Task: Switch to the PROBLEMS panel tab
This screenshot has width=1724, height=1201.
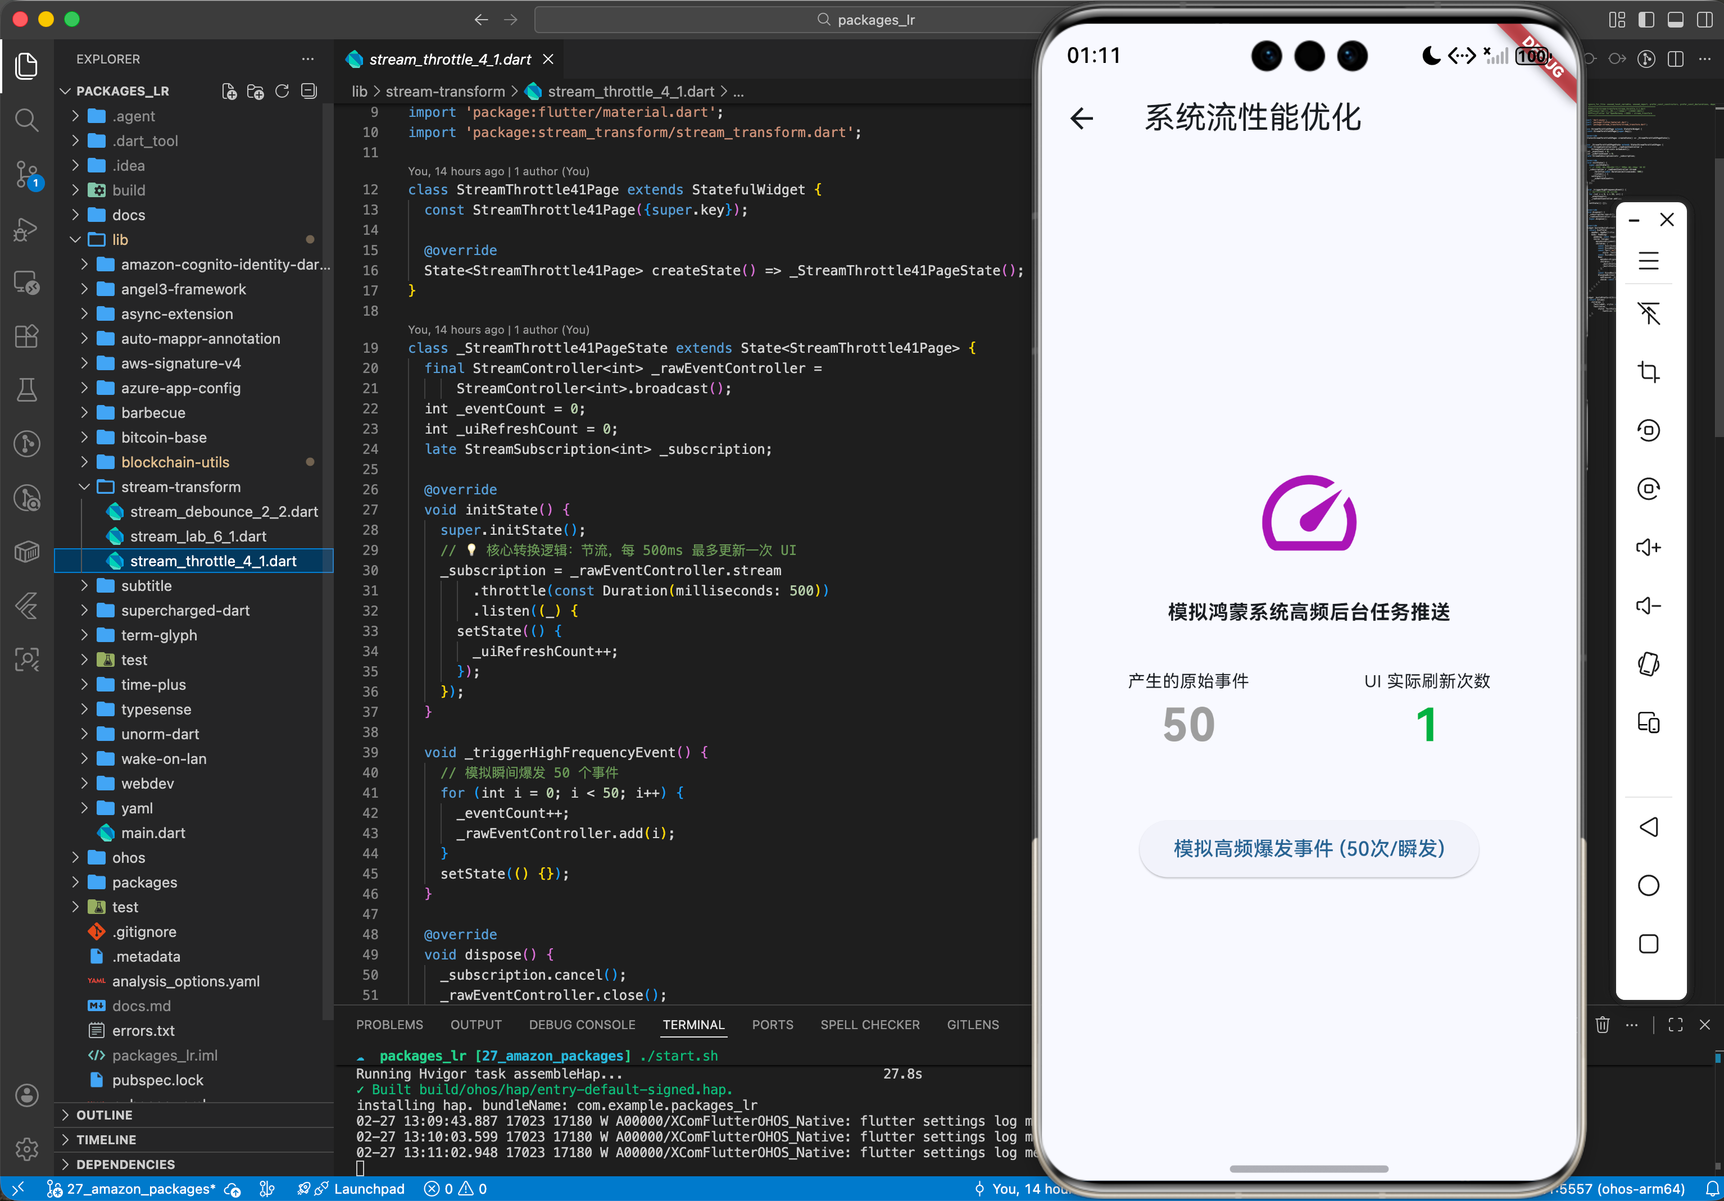Action: pos(389,1025)
